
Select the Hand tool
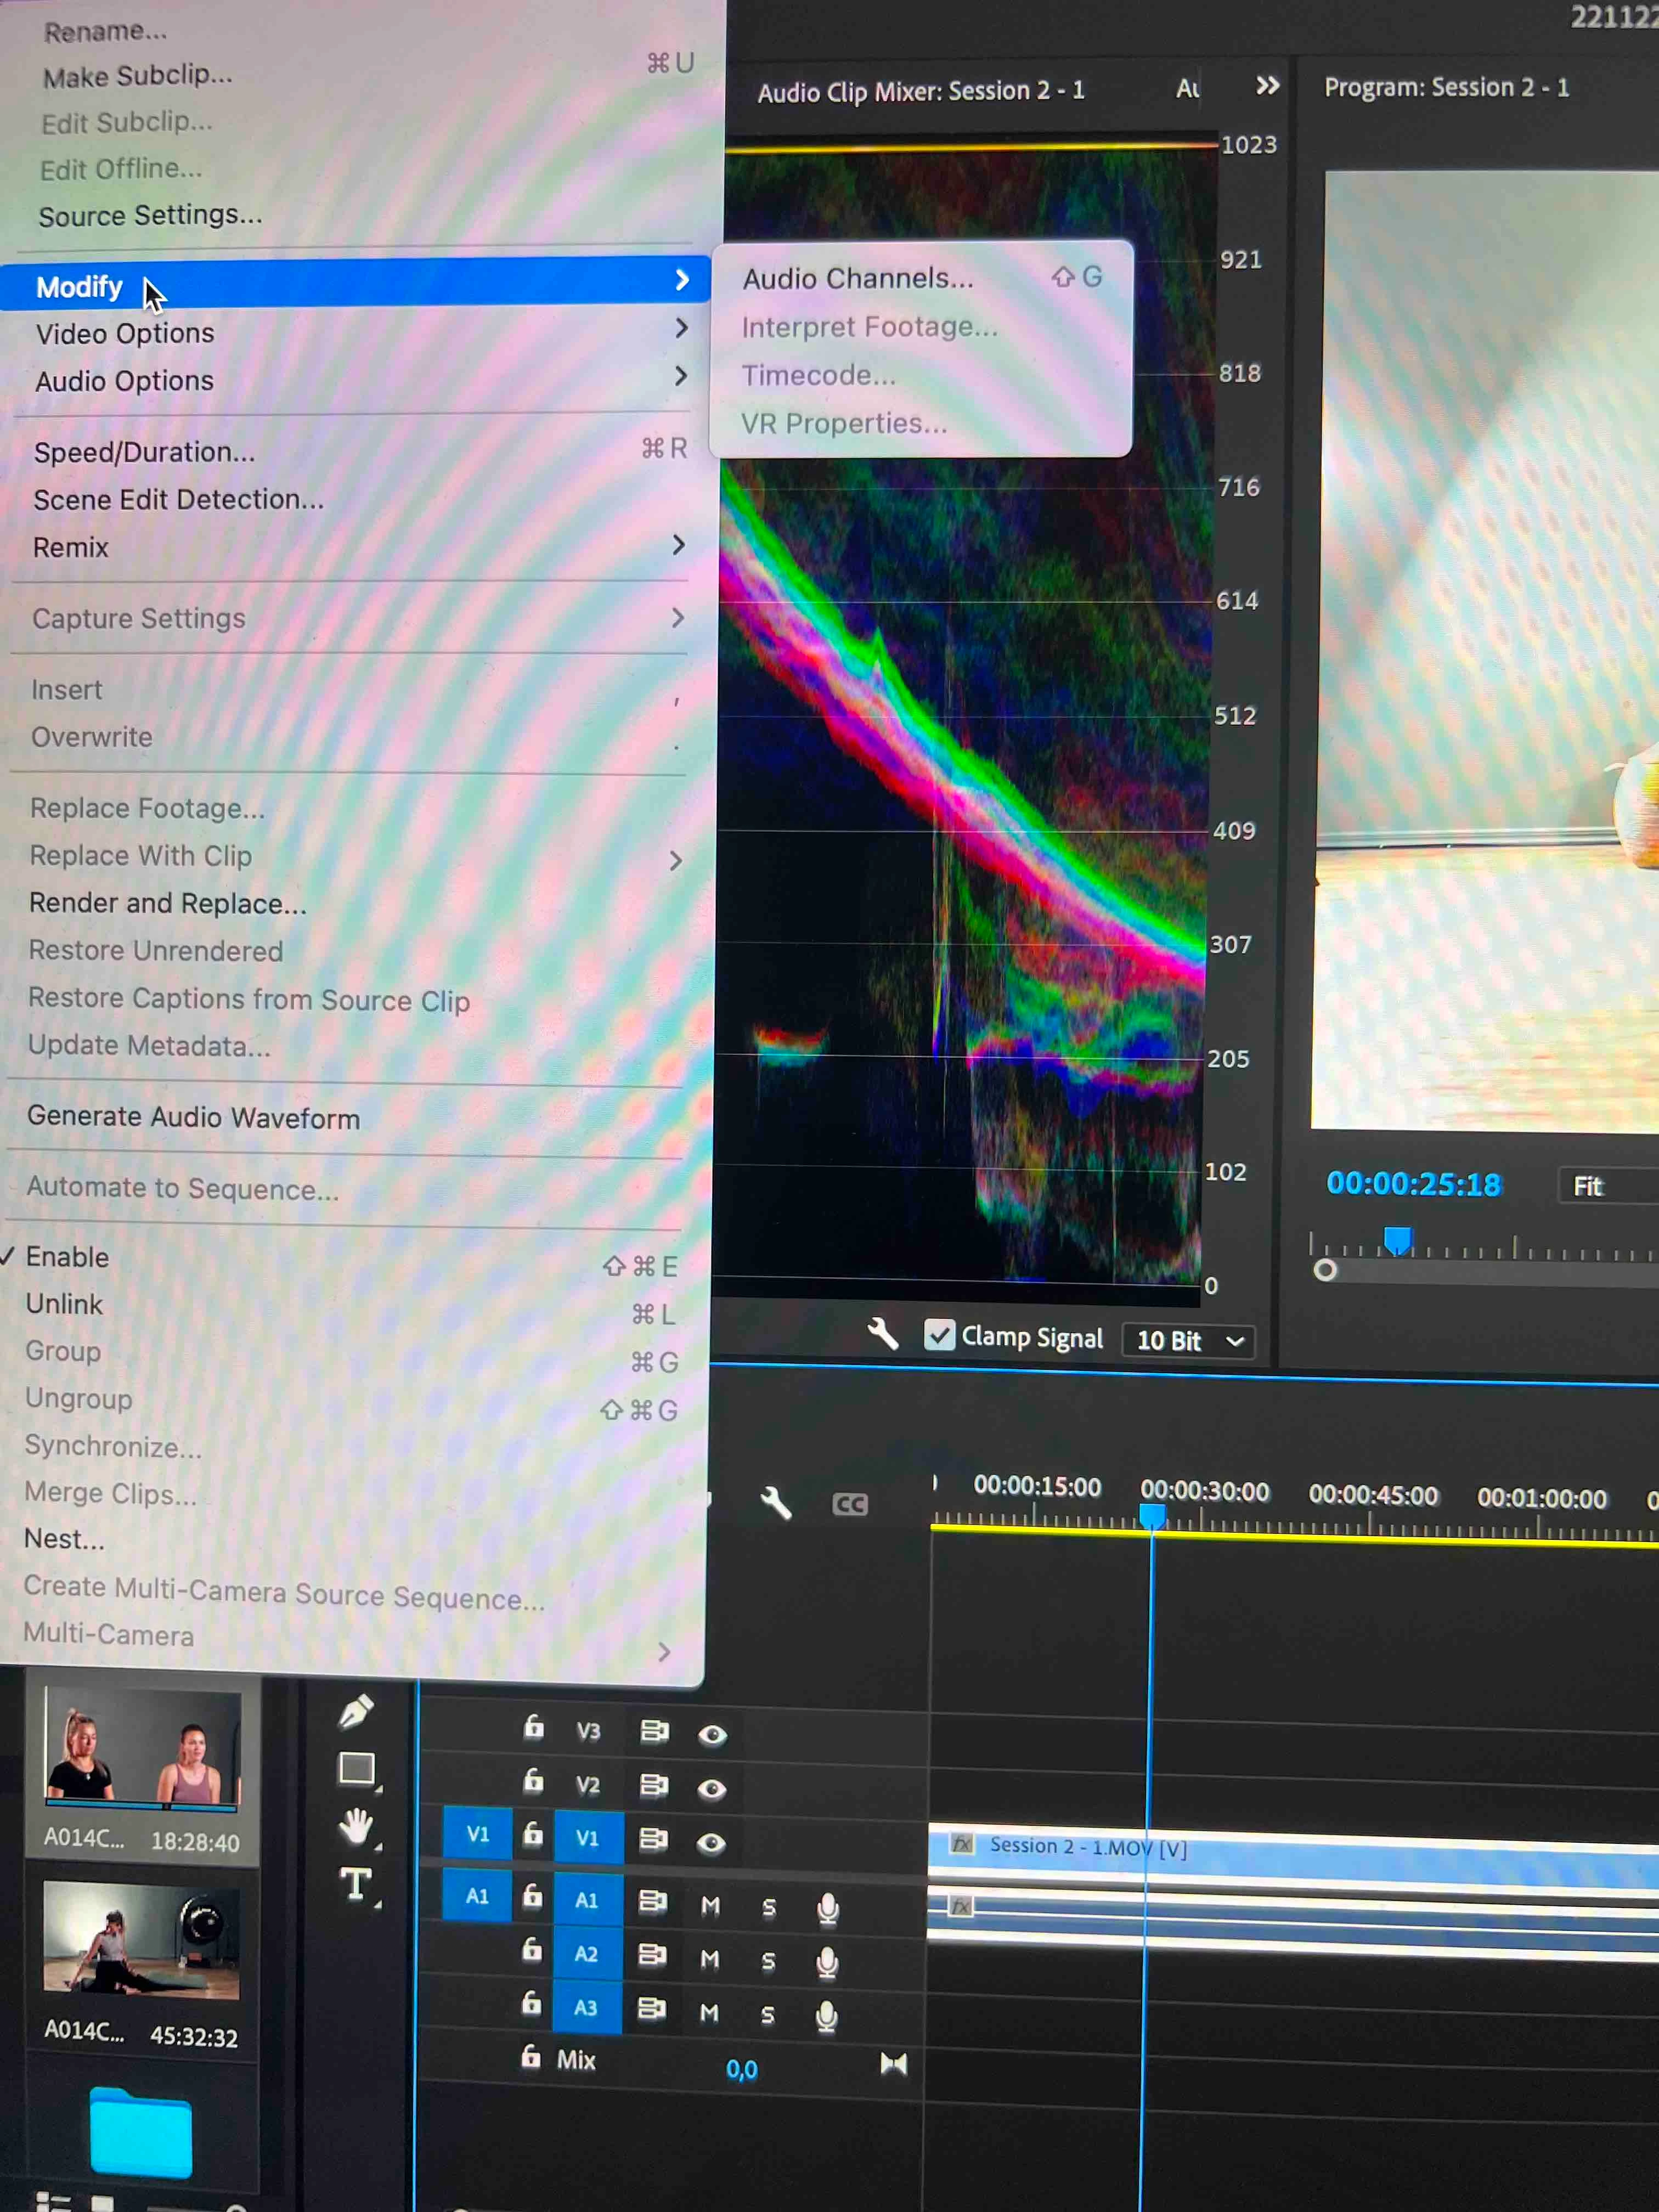tap(356, 1826)
